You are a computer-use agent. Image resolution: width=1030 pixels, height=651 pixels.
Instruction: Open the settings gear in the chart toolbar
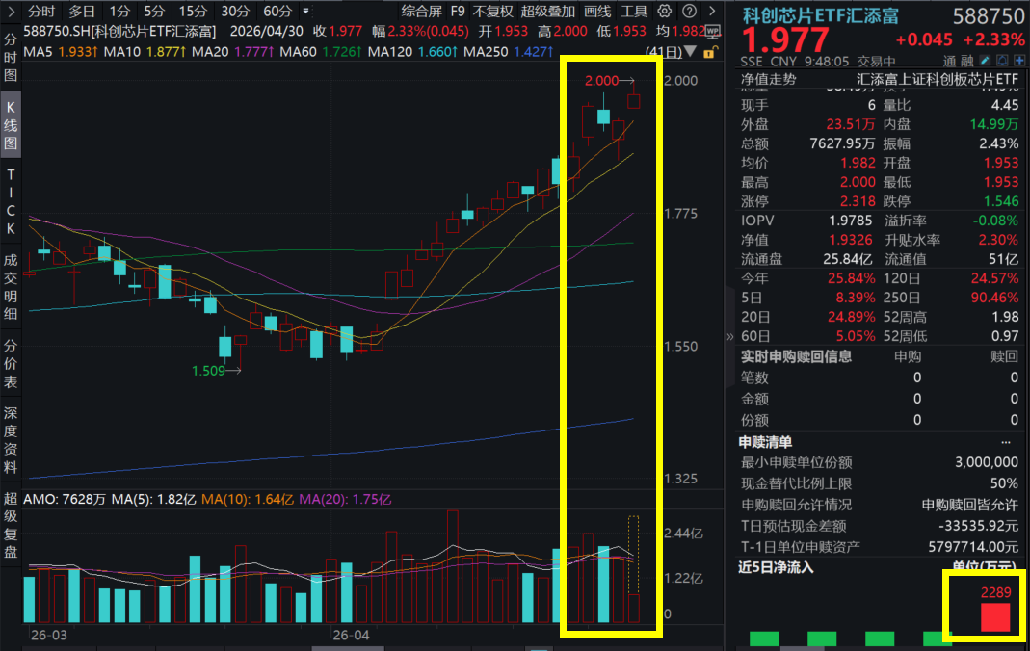coord(665,11)
